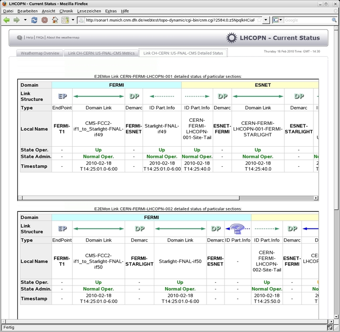
Task: Select the Detailed Status tab
Action: click(183, 53)
